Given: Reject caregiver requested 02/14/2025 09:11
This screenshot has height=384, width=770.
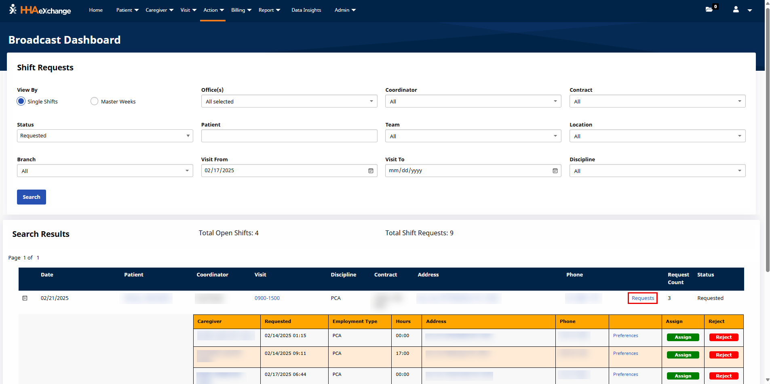Looking at the screenshot, I should (724, 355).
